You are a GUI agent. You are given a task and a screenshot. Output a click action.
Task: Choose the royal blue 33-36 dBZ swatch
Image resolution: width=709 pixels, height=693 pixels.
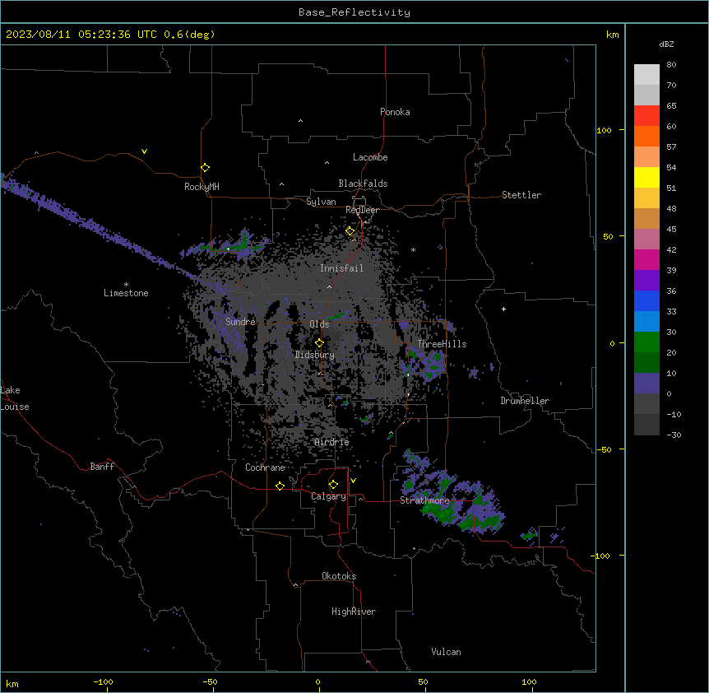(x=646, y=300)
